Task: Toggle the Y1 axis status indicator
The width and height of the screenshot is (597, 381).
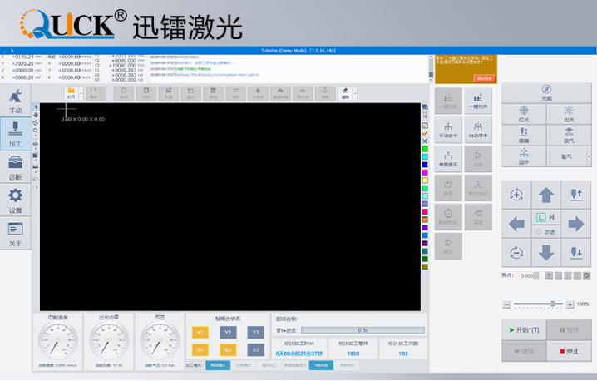Action: (200, 332)
